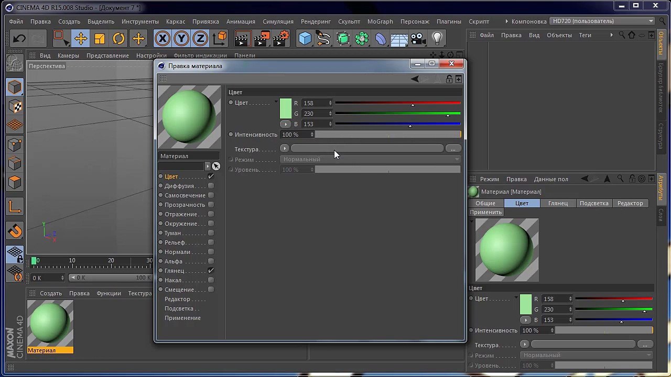Screen dimensions: 671x377
Task: Click the axis L-shaped icon
Action: pos(15,207)
